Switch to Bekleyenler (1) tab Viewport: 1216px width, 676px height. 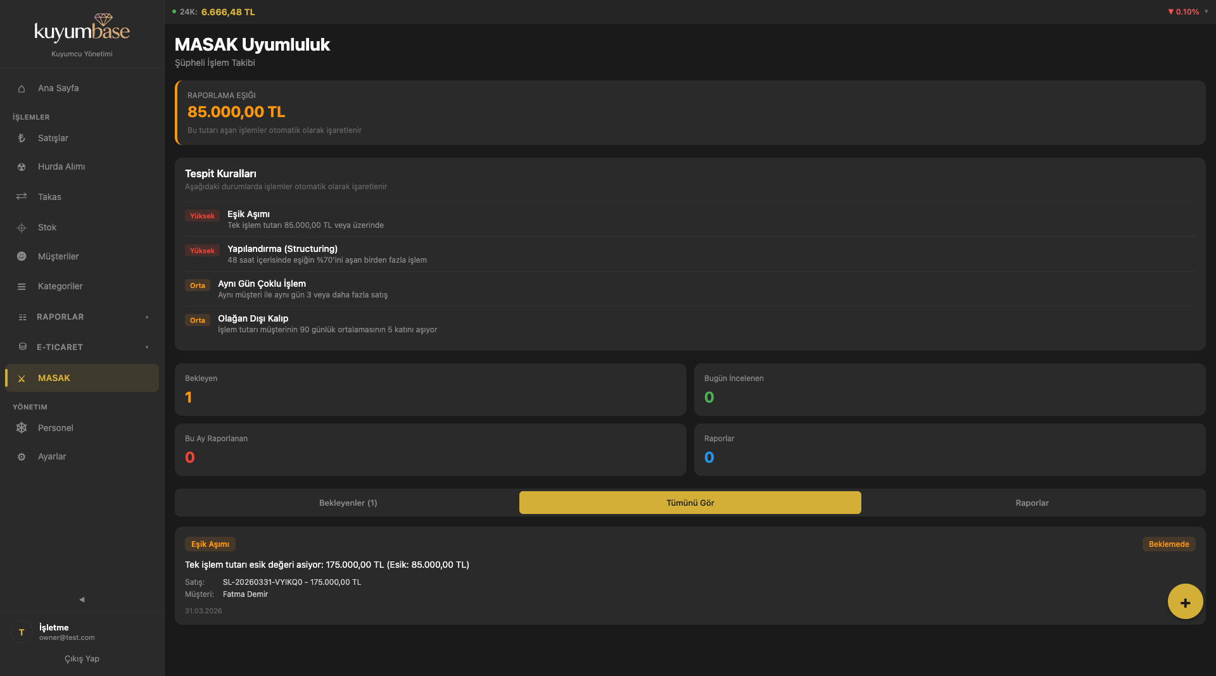pos(348,503)
